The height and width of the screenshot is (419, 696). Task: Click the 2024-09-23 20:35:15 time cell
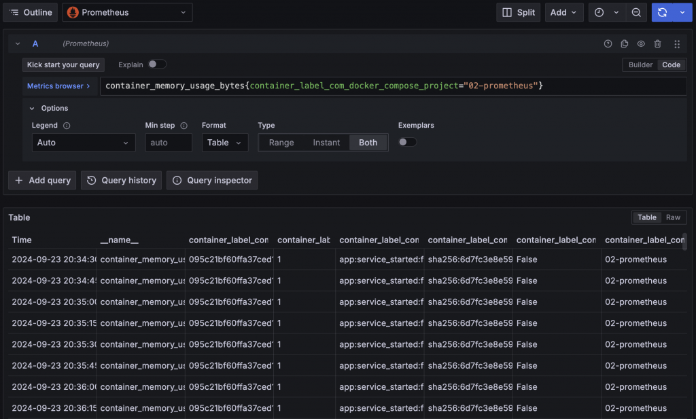pyautogui.click(x=53, y=323)
